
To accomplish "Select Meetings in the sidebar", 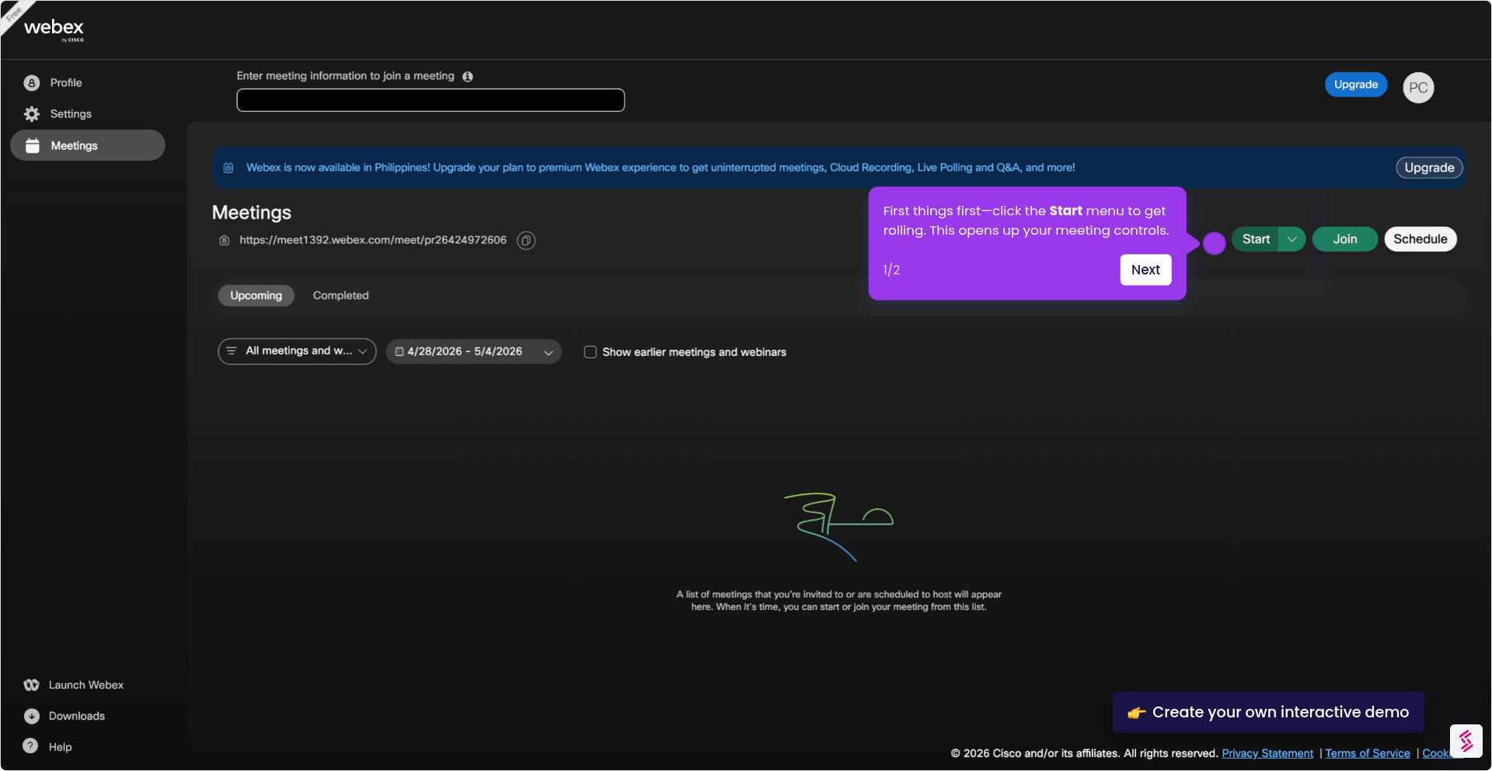I will (x=88, y=145).
